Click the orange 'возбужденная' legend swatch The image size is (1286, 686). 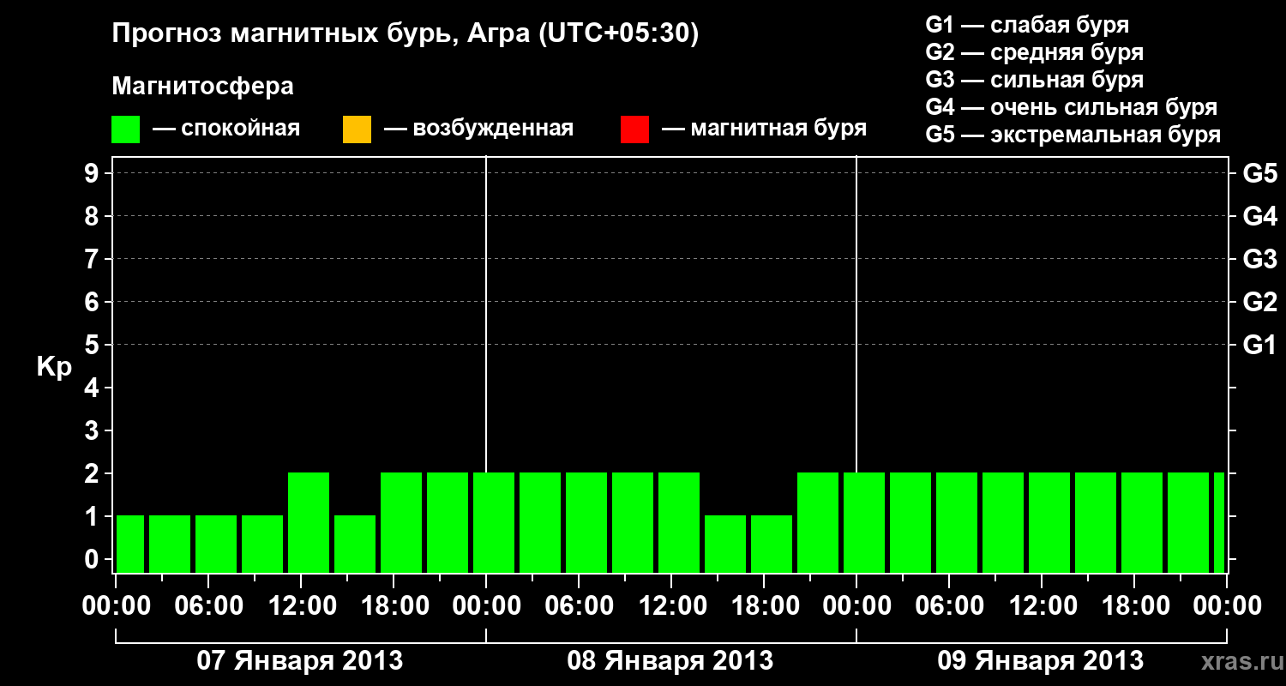[x=357, y=129]
